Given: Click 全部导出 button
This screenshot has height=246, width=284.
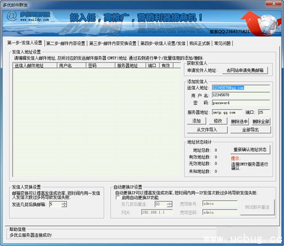Looking at the screenshot, I should click(250, 130).
